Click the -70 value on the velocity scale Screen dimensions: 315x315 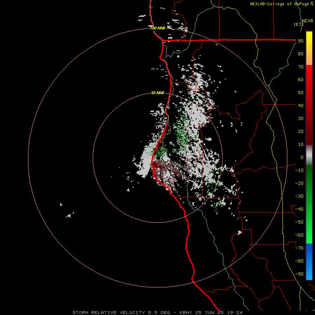(x=299, y=248)
